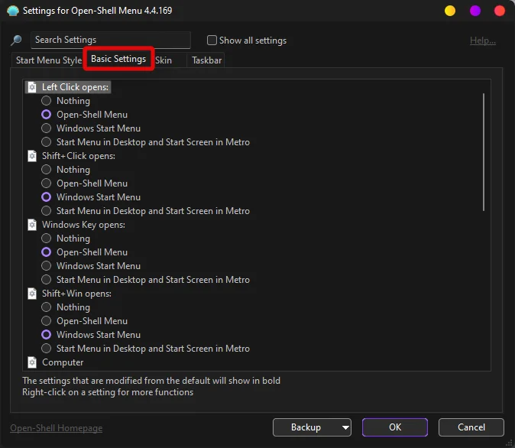Screen dimensions: 515x448
Task: Click the yellow minimize circle button
Action: click(449, 11)
